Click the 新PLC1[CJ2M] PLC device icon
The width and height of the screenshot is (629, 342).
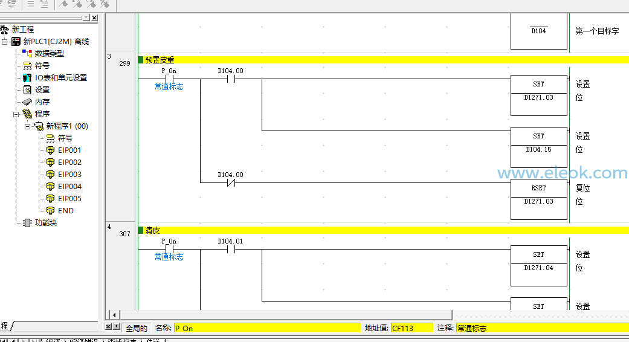[16, 41]
